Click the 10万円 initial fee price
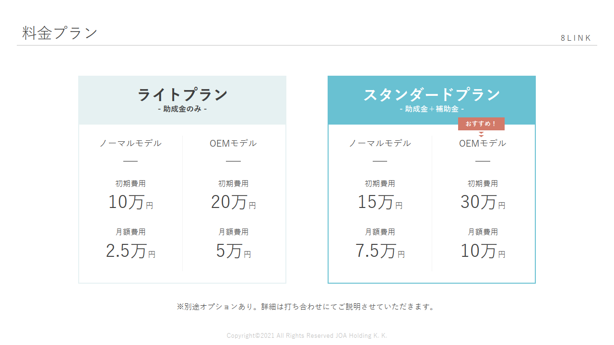614x345 pixels. [x=130, y=202]
